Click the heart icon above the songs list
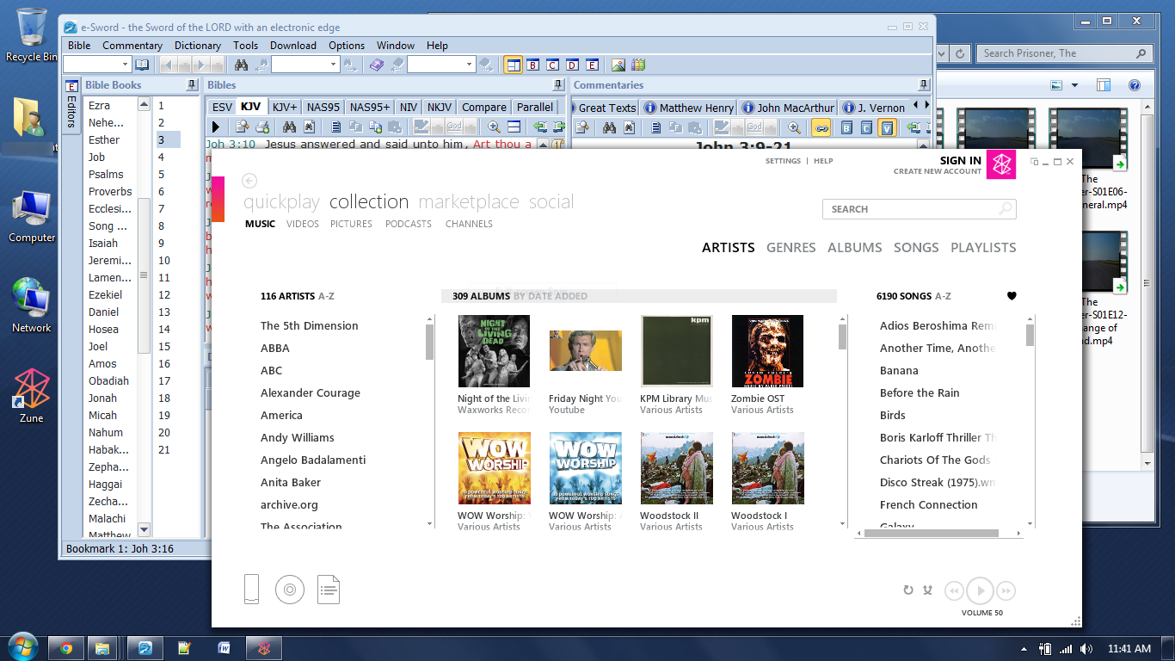Screen dimensions: 1175x661 pos(1012,296)
